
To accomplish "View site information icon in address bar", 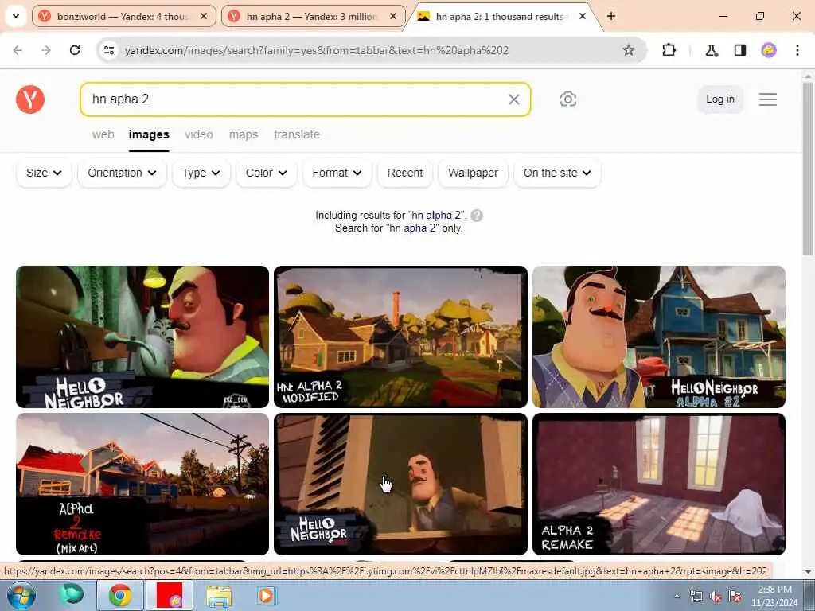I will (108, 50).
